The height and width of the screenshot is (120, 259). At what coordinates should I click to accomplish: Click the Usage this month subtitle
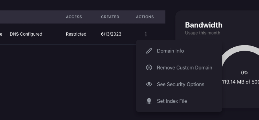point(202,33)
